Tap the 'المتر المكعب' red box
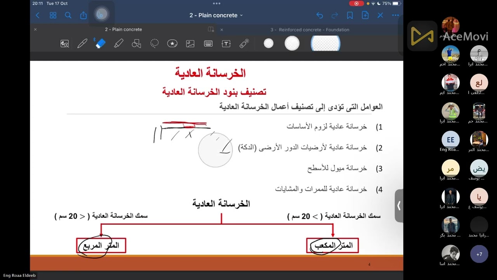The image size is (497, 280). 332,246
